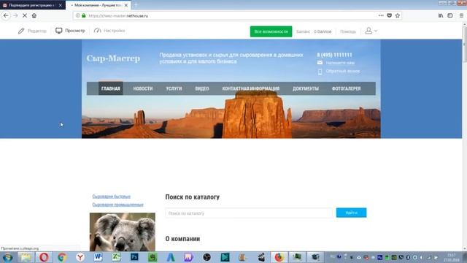
Task: Open the Firefox library icon
Action: coord(441,15)
